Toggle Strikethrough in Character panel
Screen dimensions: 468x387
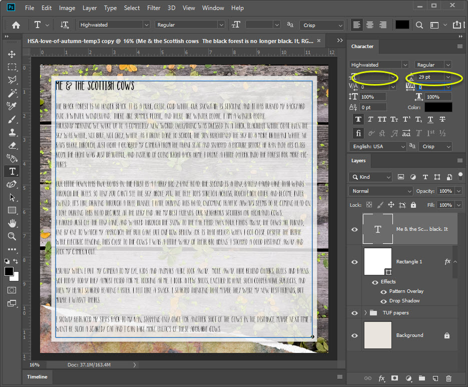pos(442,120)
